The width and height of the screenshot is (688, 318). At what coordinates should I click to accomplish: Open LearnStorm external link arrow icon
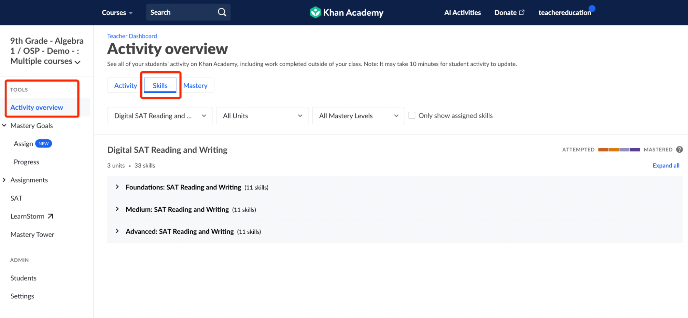click(50, 216)
